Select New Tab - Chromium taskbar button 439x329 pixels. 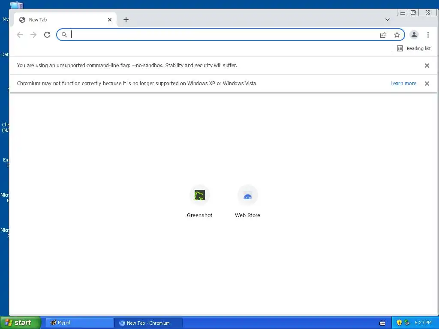pyautogui.click(x=148, y=323)
